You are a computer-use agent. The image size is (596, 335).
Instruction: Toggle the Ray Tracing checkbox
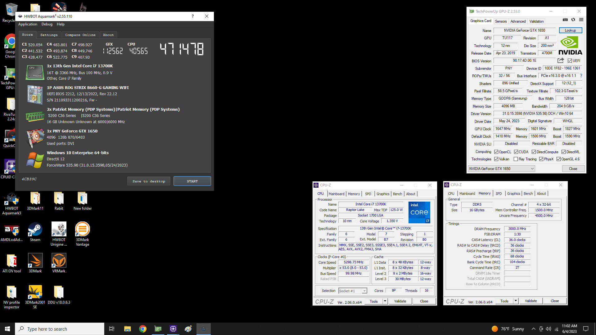point(516,159)
